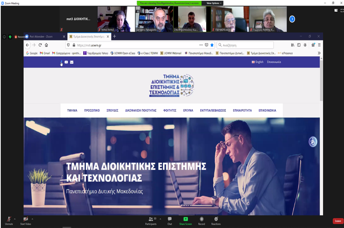The height and width of the screenshot is (228, 344).
Task: Open the ΕΝΤΥΠΑ/ΒΕΒΑΙΩΣΕΙΣ menu
Action: [x=213, y=110]
